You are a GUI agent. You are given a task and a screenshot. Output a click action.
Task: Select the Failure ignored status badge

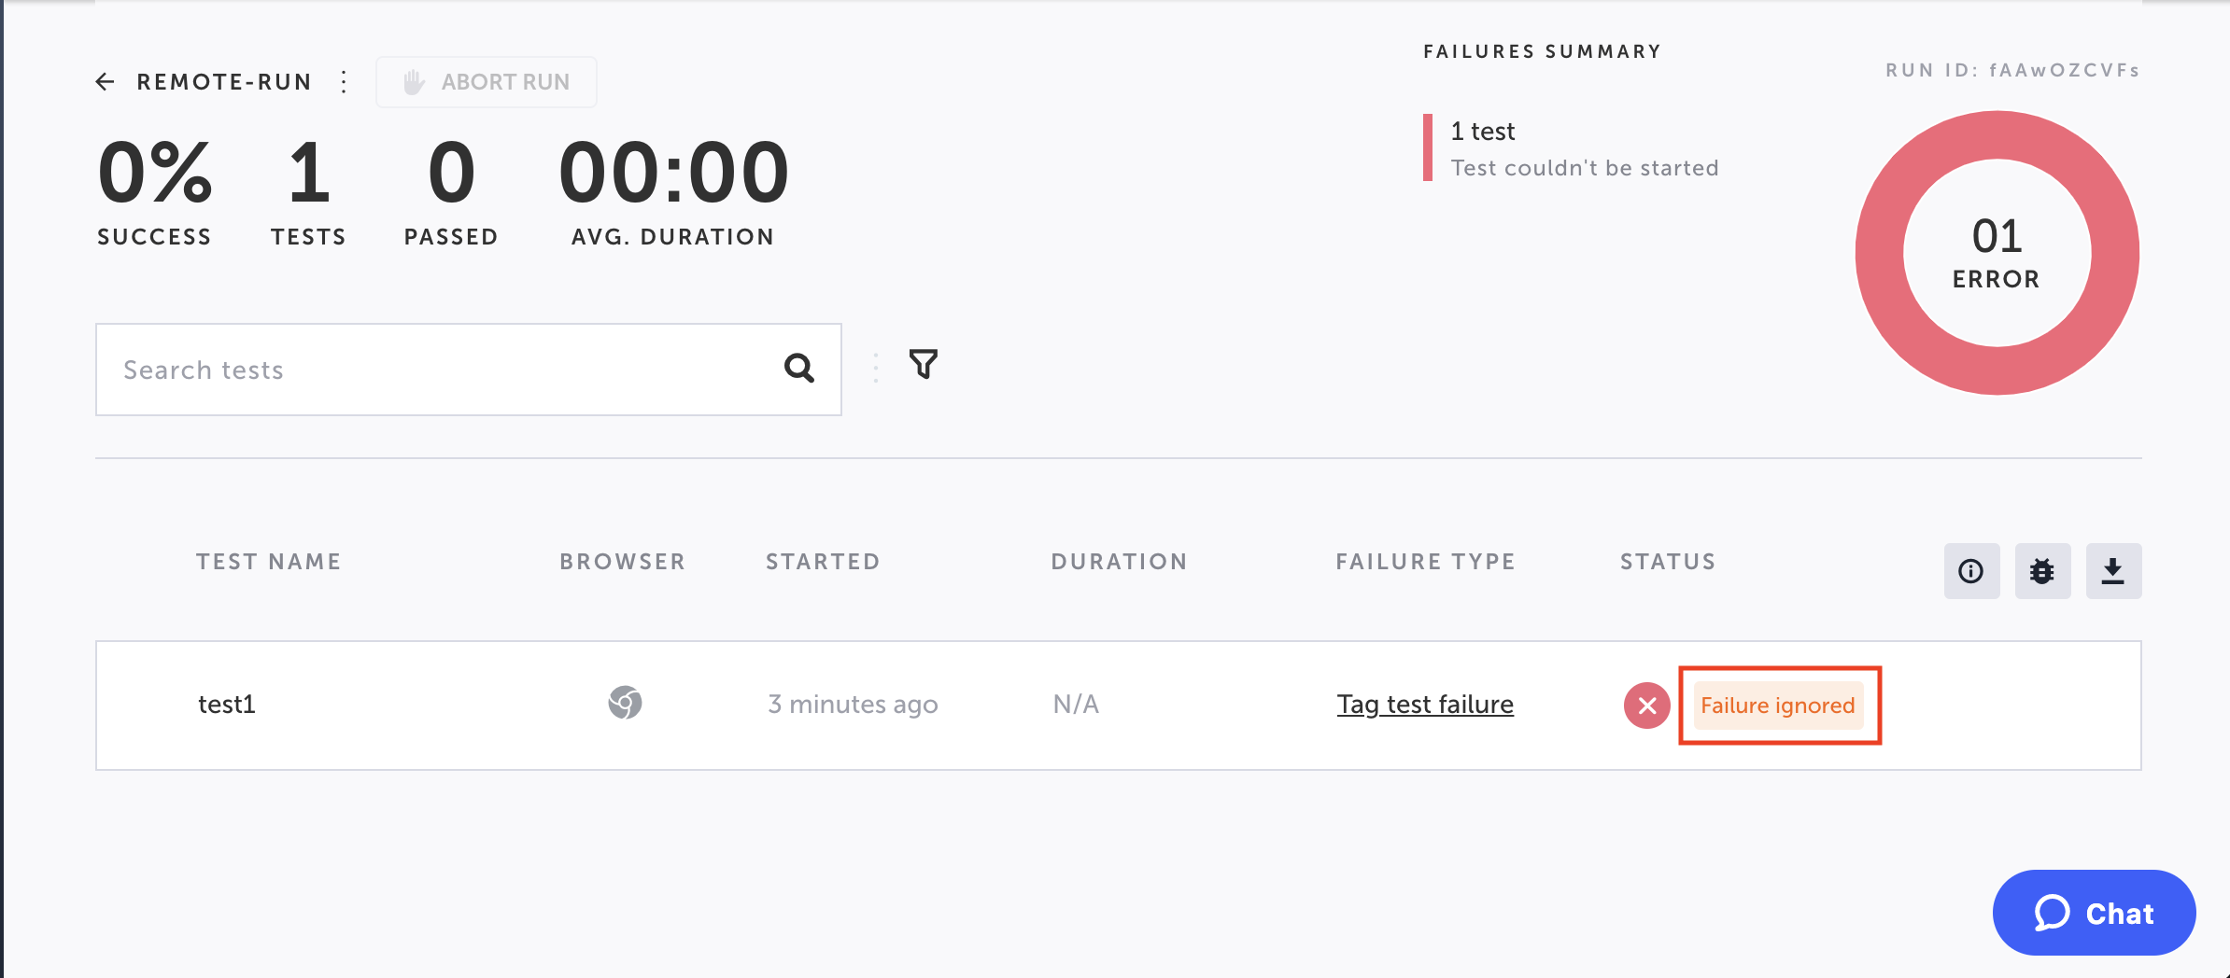click(1777, 706)
